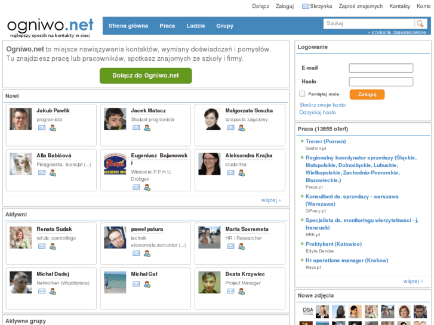Add Beata Krzywiec to contacts

241,291
